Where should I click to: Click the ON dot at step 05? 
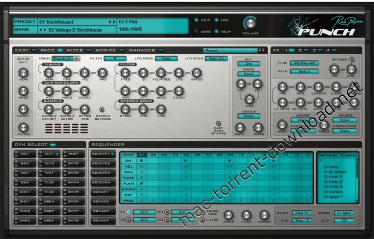(x=185, y=161)
